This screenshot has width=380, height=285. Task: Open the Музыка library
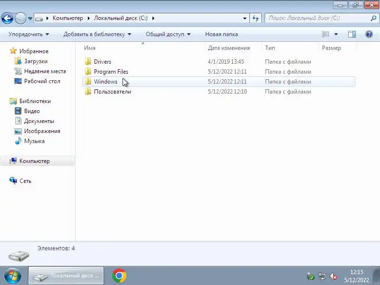(34, 141)
